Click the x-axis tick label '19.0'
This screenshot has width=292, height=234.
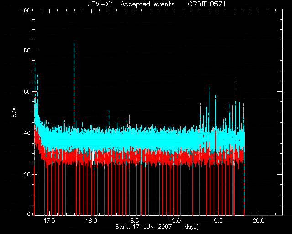(175, 221)
